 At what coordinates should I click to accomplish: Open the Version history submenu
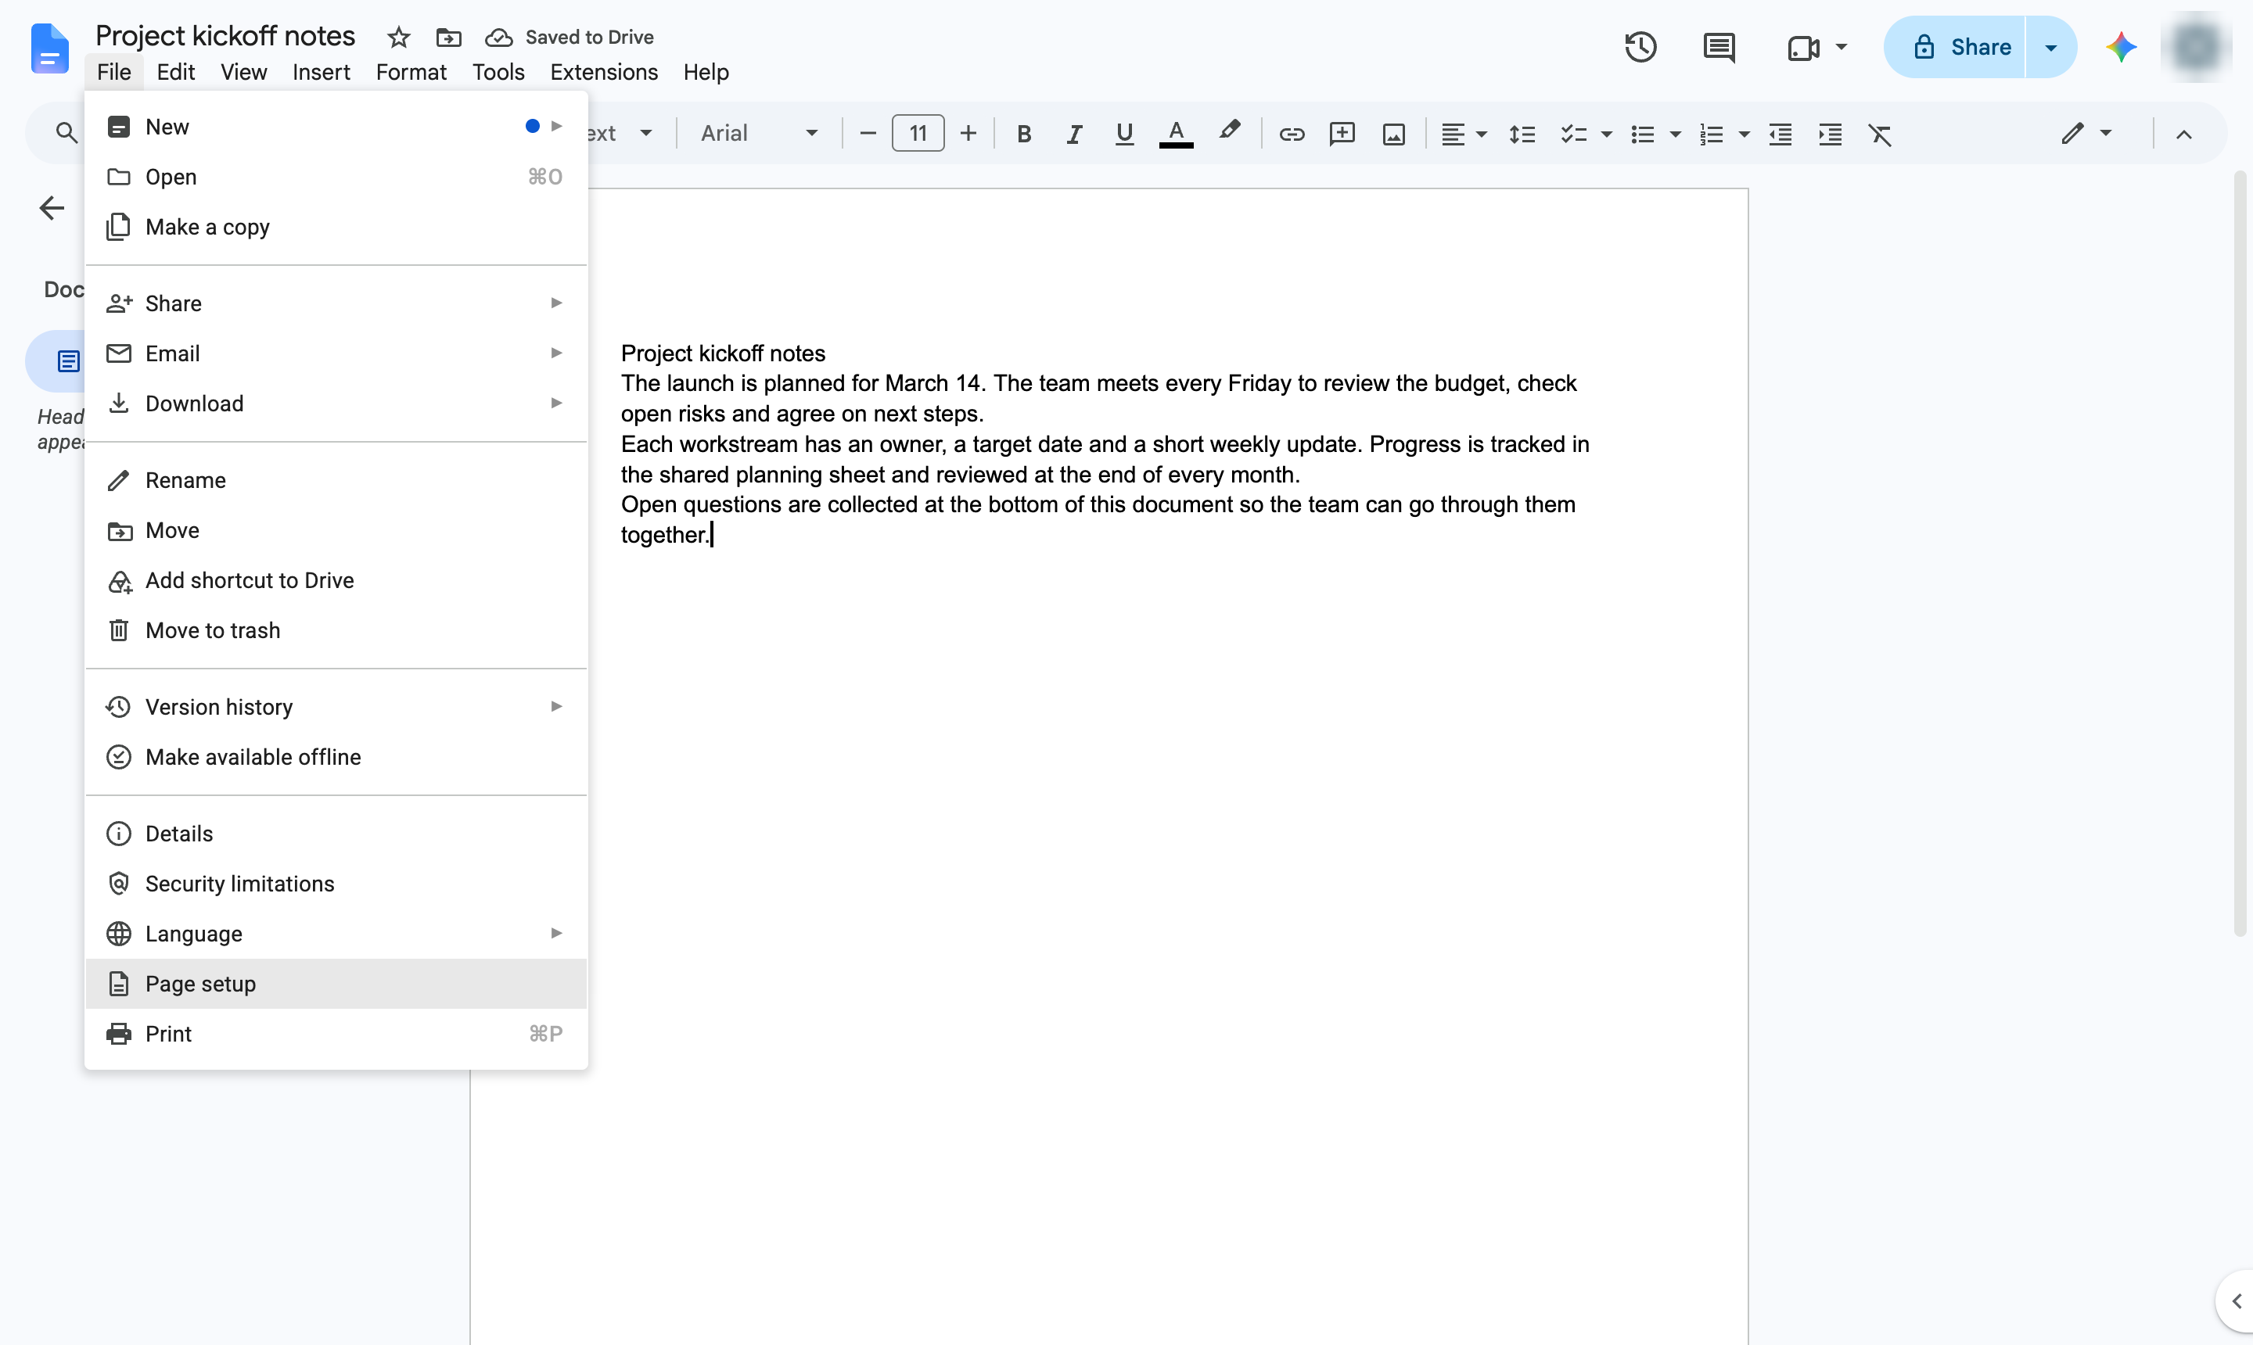tap(336, 707)
